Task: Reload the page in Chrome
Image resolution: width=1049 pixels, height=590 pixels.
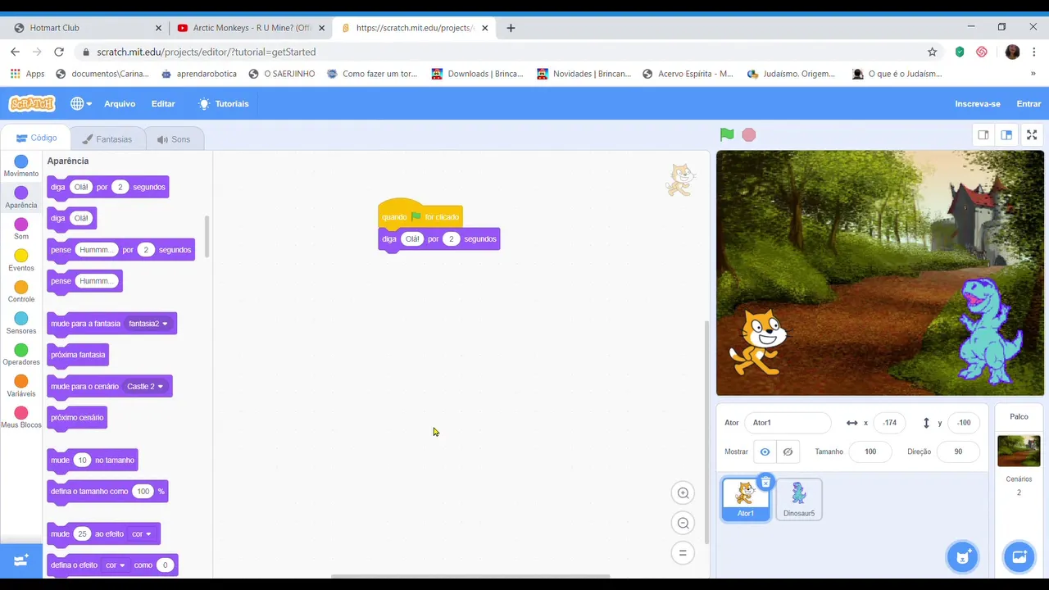Action: tap(59, 52)
